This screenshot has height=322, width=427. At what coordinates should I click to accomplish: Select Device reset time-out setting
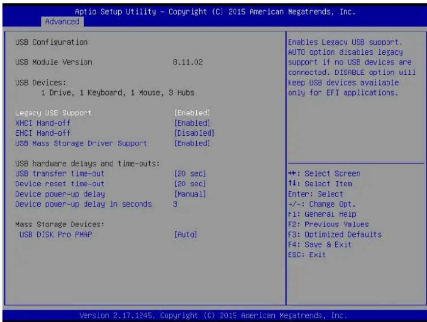coord(60,184)
